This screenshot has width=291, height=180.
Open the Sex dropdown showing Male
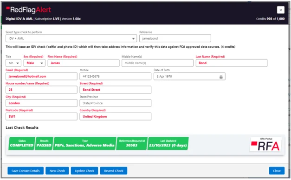click(x=34, y=63)
